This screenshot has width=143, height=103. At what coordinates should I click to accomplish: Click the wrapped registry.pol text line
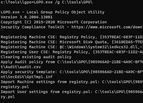pyautogui.click(x=15, y=87)
